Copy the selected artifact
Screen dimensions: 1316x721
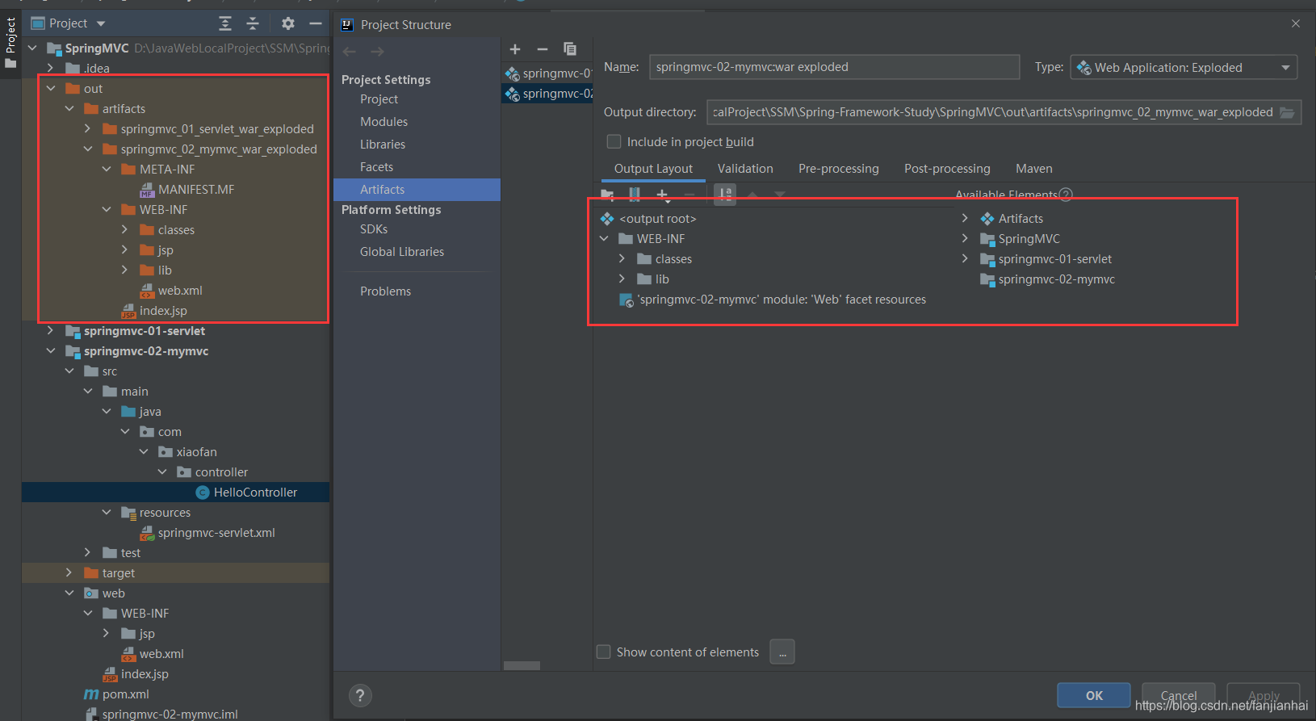tap(570, 49)
